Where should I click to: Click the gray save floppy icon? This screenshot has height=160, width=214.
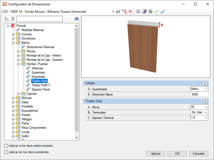[138, 11]
